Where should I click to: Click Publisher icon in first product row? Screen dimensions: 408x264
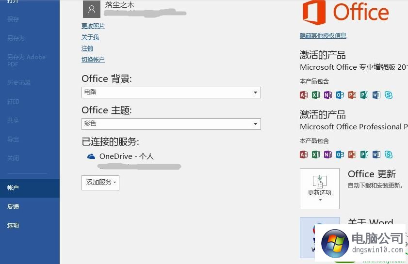click(364, 95)
